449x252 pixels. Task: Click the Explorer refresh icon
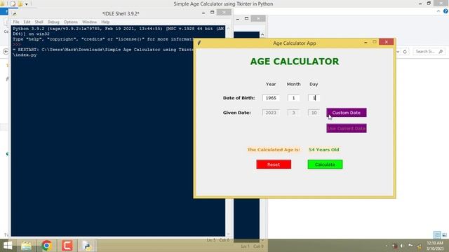pos(405,52)
